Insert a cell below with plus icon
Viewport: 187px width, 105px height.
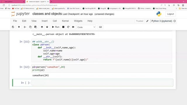[19, 27]
